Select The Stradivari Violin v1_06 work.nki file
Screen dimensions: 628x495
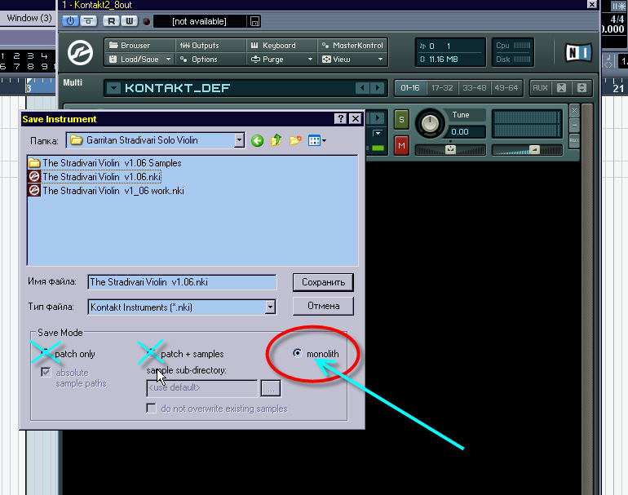coord(106,191)
